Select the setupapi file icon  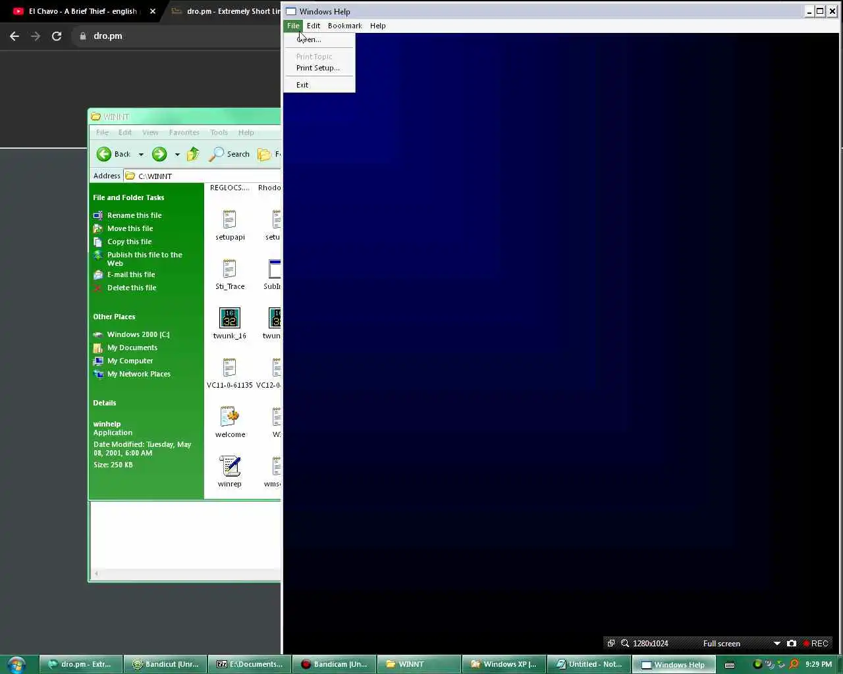pyautogui.click(x=229, y=219)
